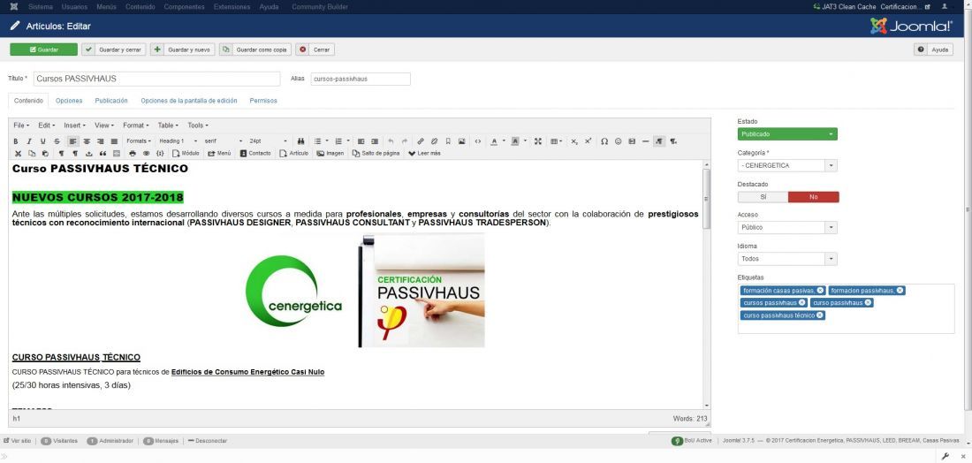Click the Alias input field

(361, 80)
